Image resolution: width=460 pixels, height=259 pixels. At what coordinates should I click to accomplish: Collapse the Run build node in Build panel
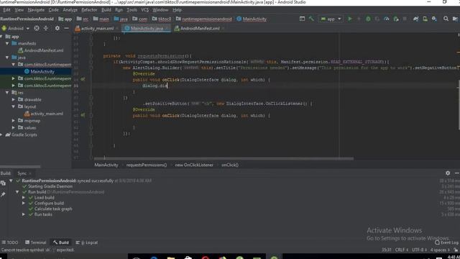[x=17, y=192]
